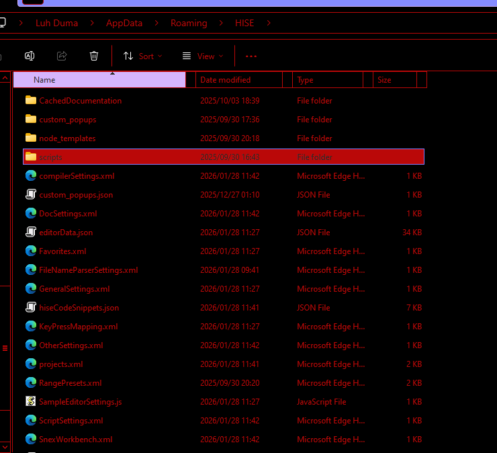Expand the chevron after AppData
This screenshot has width=497, height=453.
point(156,23)
